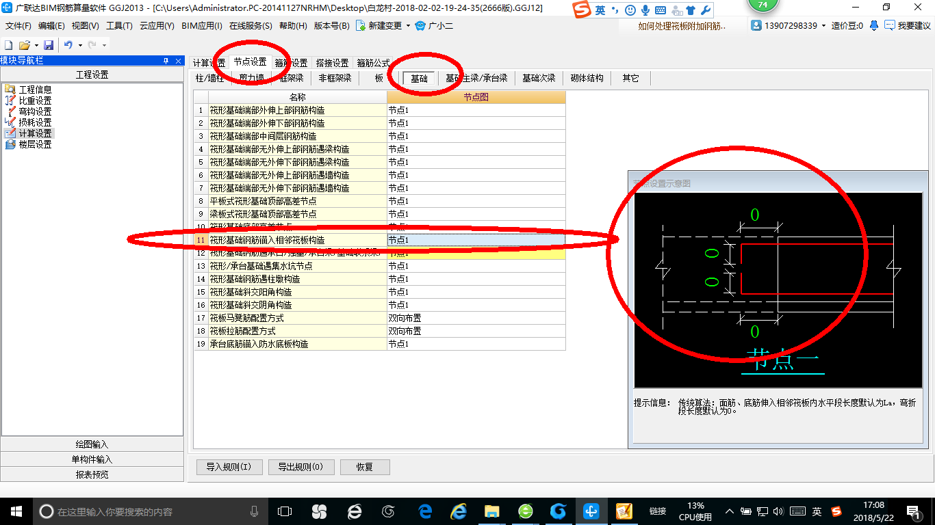Open the 文件(F) menu

18,26
